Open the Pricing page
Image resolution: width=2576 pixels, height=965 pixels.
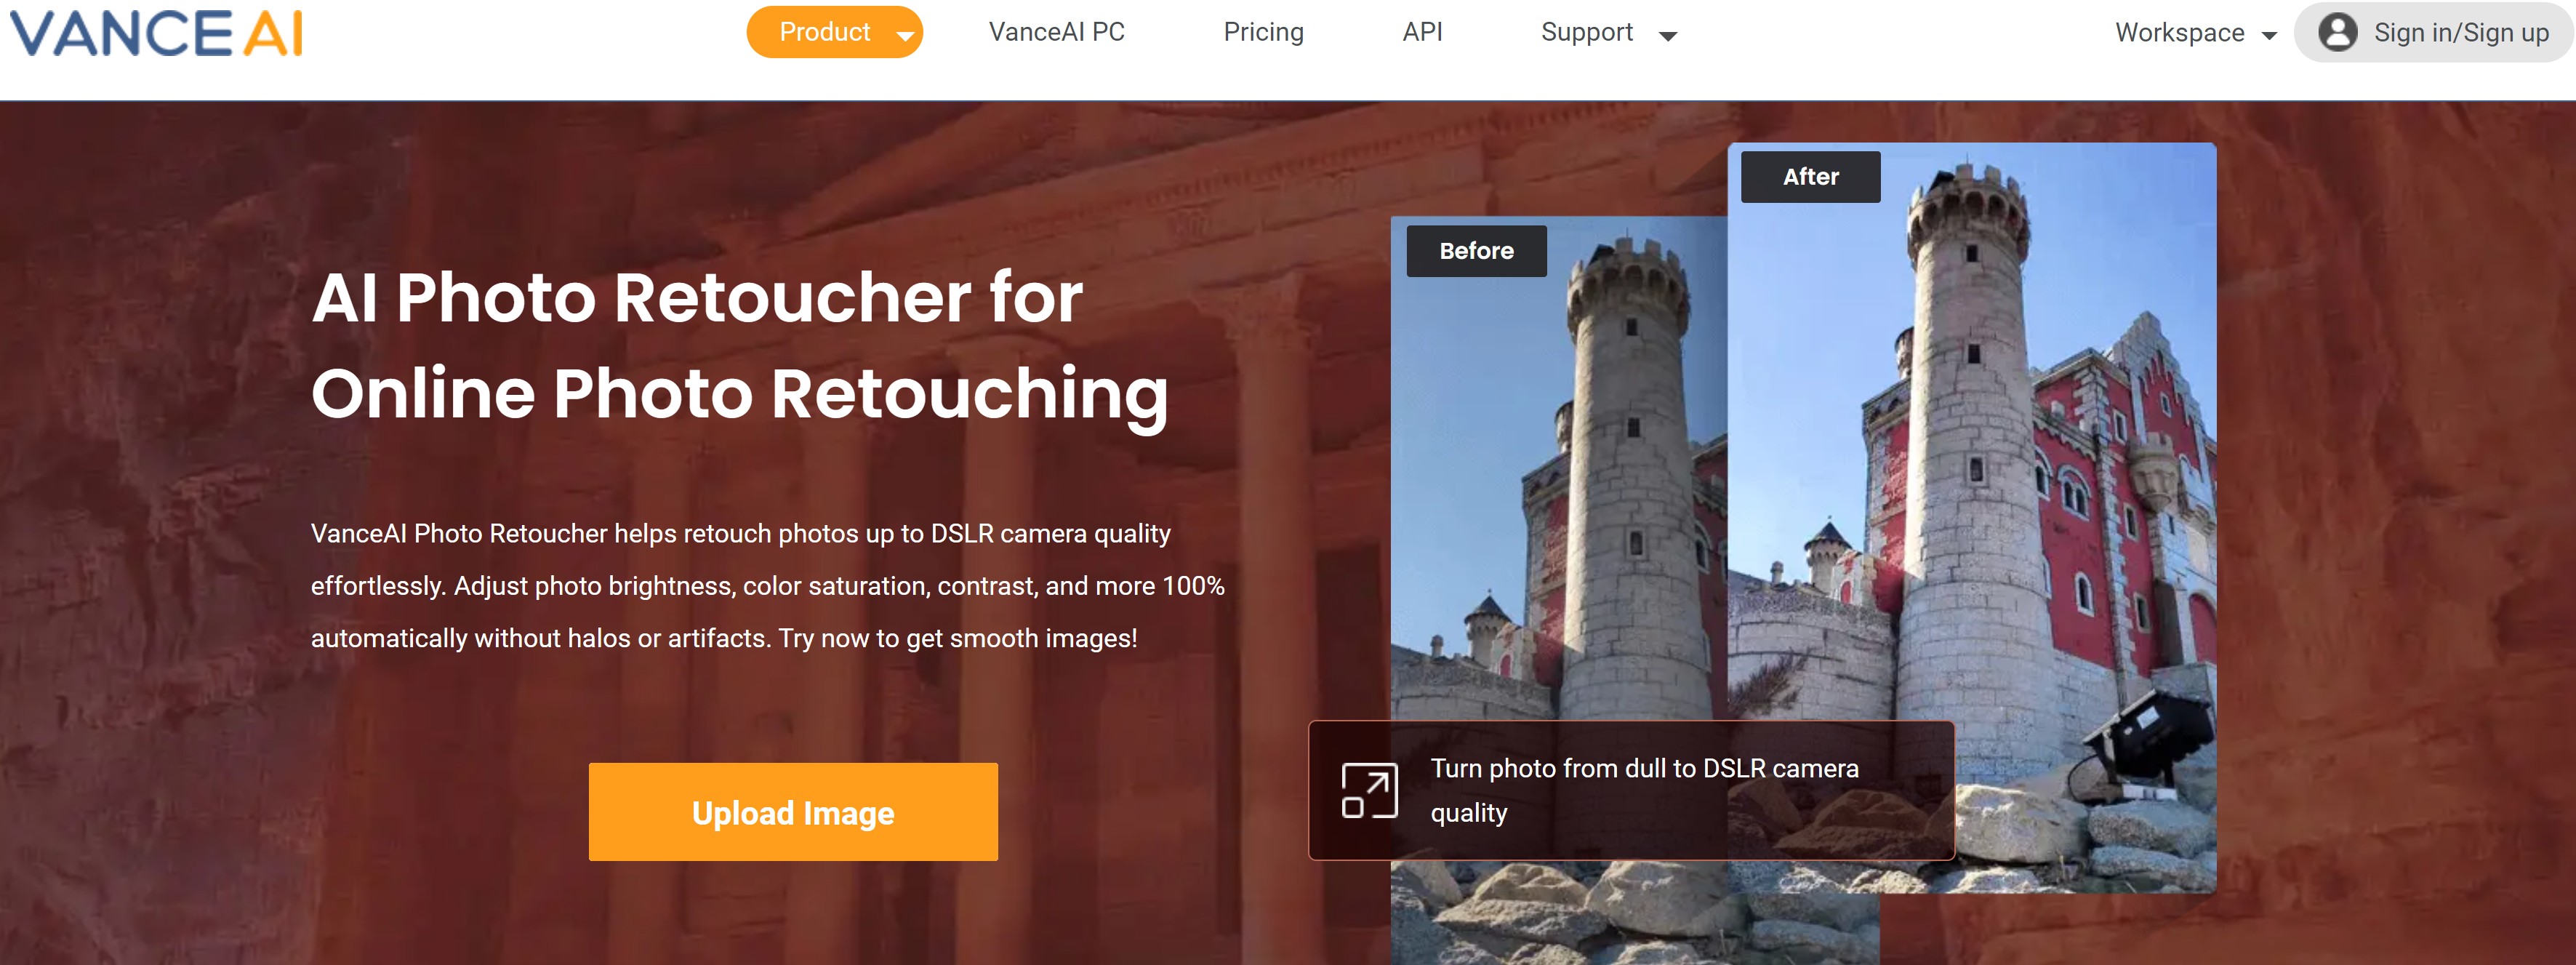[1263, 32]
